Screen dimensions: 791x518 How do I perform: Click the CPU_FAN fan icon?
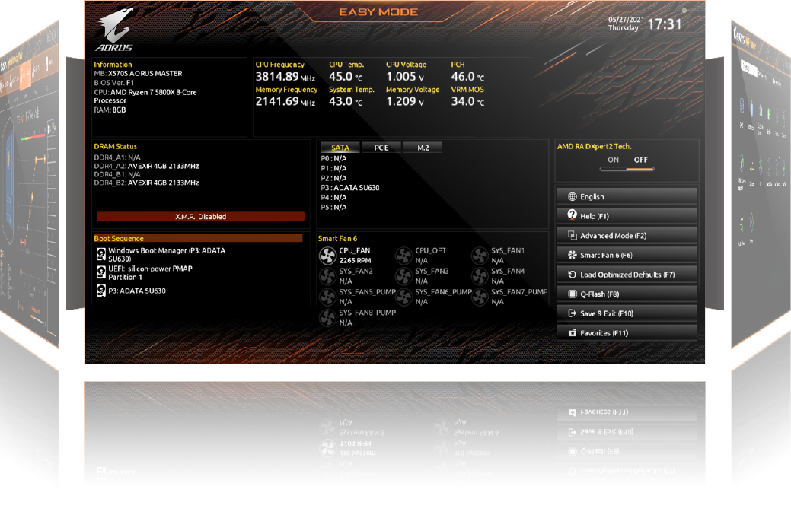327,256
